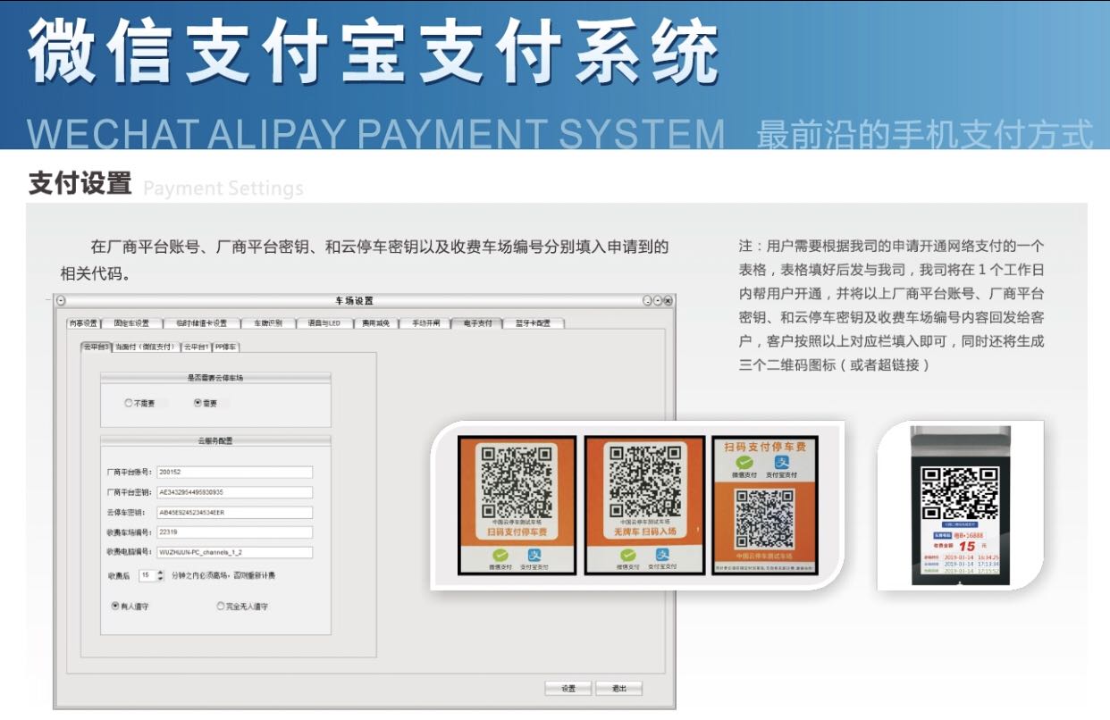Choose the 完全无人值守 radio option
The width and height of the screenshot is (1110, 720).
[221, 606]
